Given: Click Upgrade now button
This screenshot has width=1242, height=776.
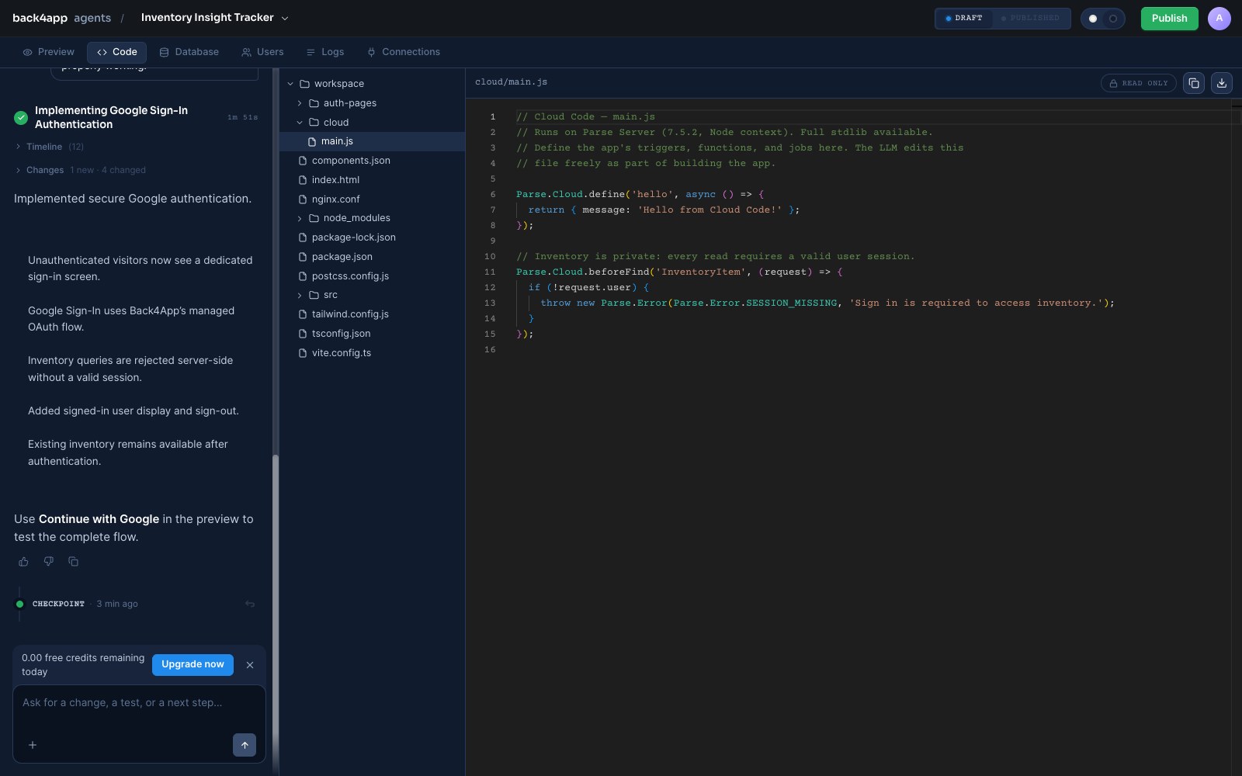Looking at the screenshot, I should pos(193,664).
